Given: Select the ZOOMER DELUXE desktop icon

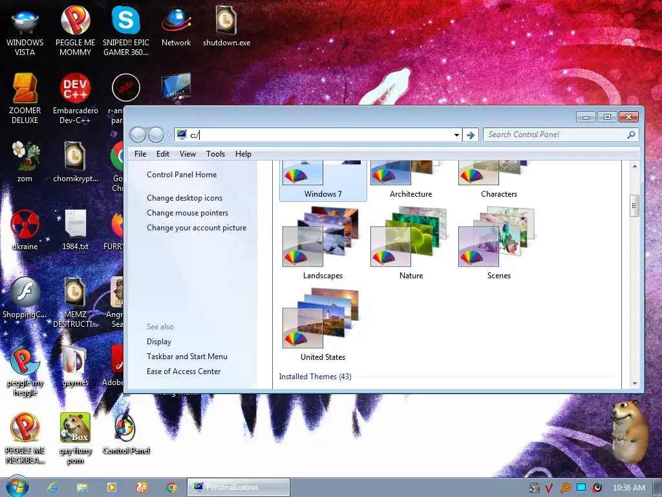Looking at the screenshot, I should (x=25, y=99).
